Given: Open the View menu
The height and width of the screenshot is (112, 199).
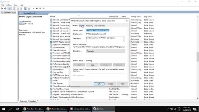Looking at the screenshot, I should point(16,5).
